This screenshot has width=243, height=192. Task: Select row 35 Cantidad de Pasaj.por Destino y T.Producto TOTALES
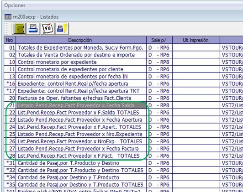(81, 185)
